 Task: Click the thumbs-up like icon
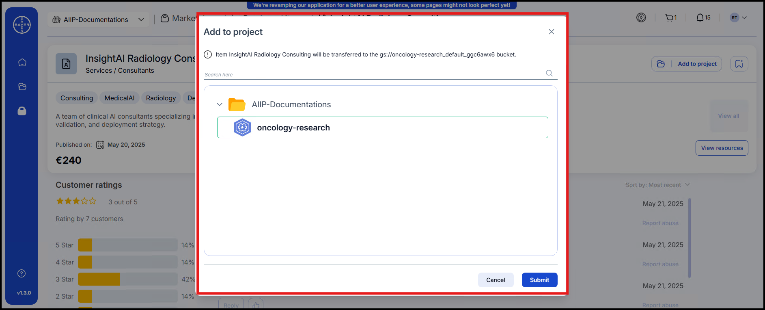[256, 305]
